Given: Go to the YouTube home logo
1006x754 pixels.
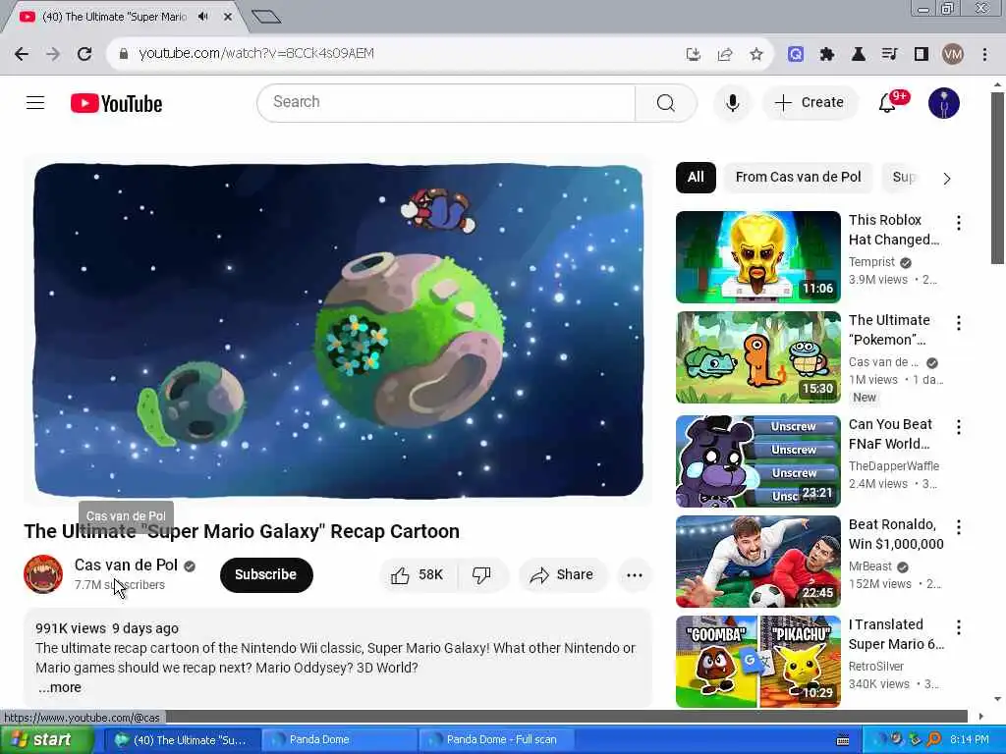Looking at the screenshot, I should (116, 103).
